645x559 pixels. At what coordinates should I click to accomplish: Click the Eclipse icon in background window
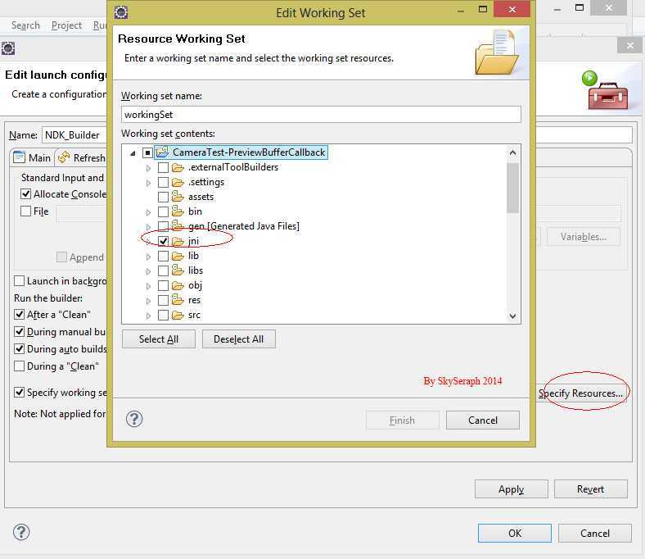pos(8,48)
